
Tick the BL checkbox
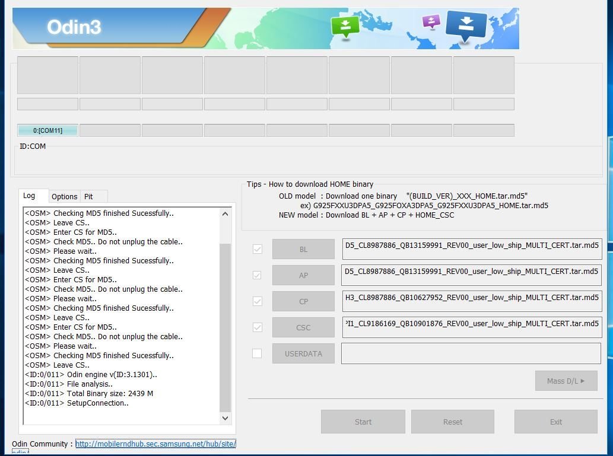point(257,249)
